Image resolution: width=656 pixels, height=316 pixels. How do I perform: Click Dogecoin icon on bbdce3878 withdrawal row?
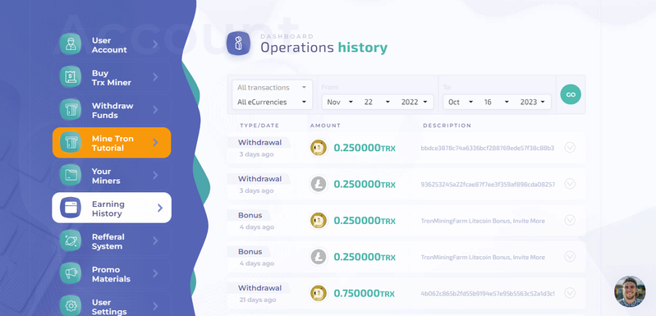pos(319,148)
